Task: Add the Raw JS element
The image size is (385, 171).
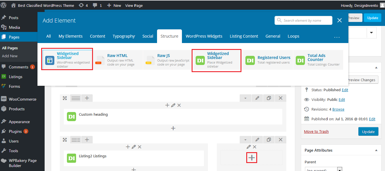Action: (168, 60)
